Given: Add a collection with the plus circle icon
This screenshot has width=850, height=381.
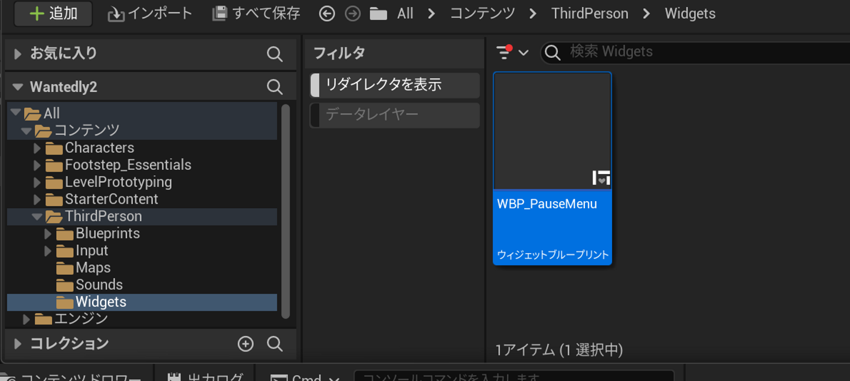Looking at the screenshot, I should coord(246,344).
